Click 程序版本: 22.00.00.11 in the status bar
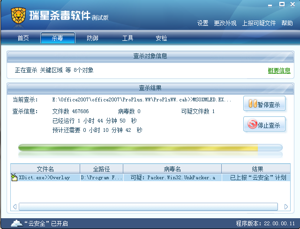The width and height of the screenshot is (300, 229). tap(265, 223)
